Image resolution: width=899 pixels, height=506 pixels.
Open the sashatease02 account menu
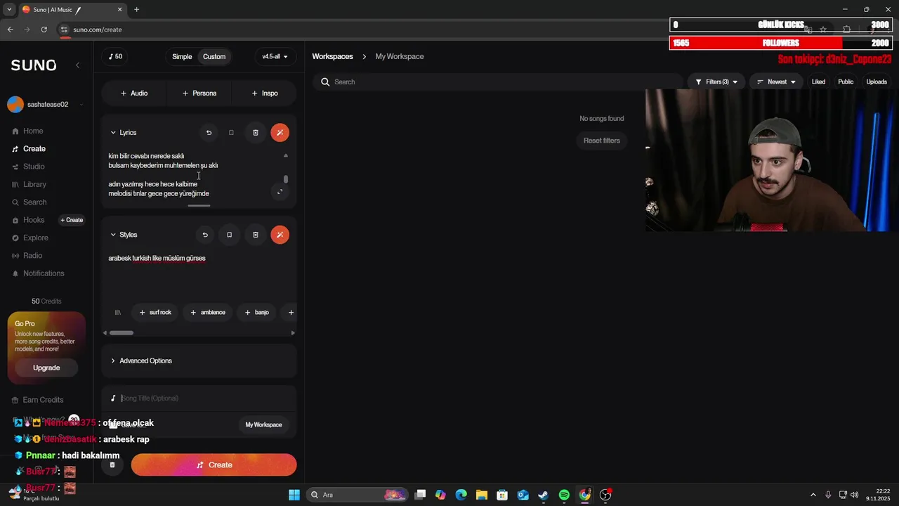45,105
